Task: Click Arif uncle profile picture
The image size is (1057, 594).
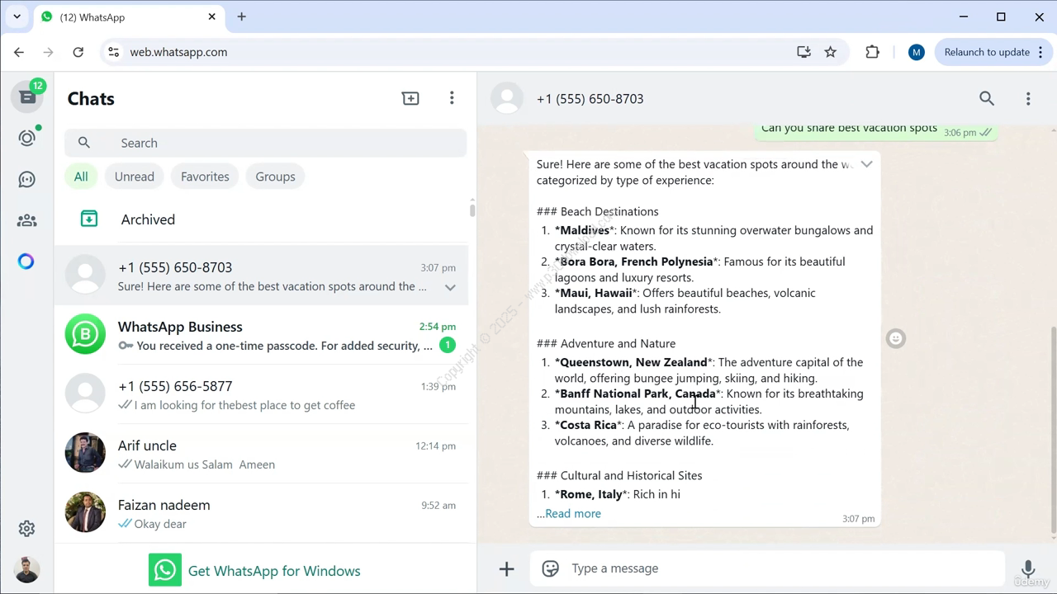Action: coord(85,453)
